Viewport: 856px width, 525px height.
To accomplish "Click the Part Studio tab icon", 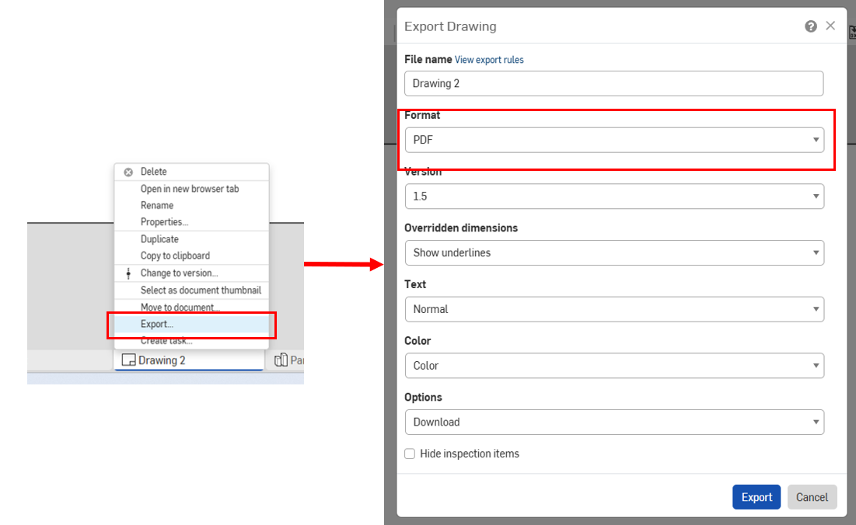I will (281, 360).
